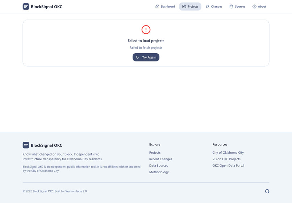Click the Projects folder icon in navbar

[x=184, y=7]
